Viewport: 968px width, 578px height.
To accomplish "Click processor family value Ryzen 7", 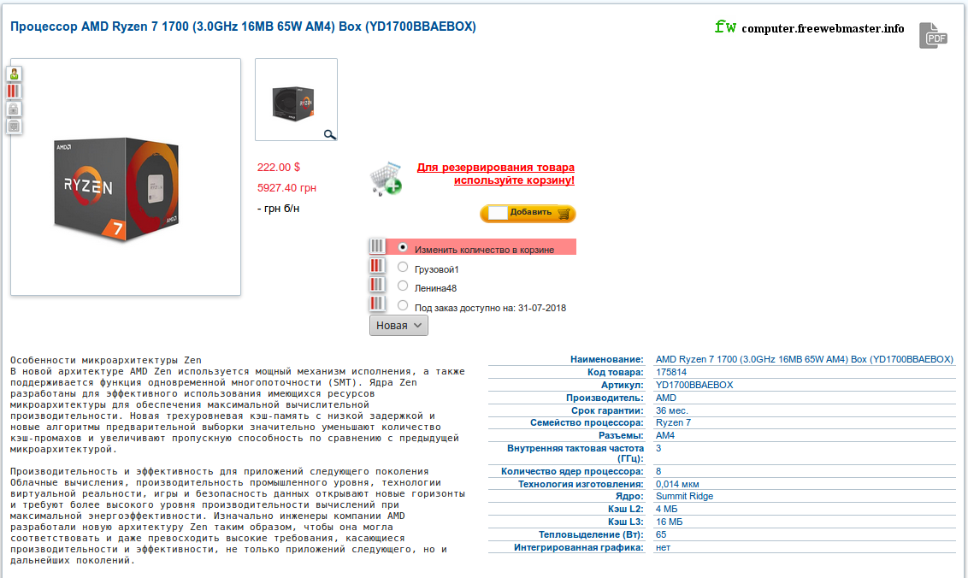I will (x=674, y=423).
